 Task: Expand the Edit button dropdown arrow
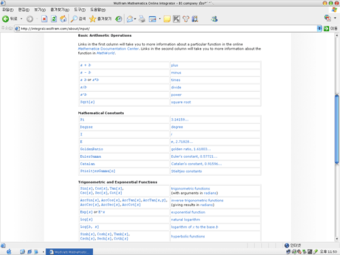click(x=160, y=19)
